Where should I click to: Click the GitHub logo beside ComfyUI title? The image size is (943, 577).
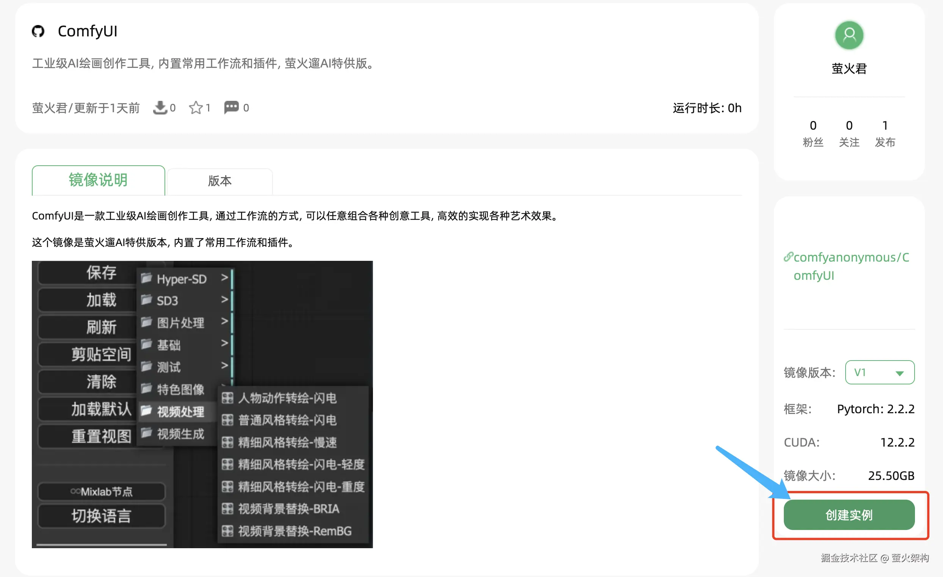38,31
